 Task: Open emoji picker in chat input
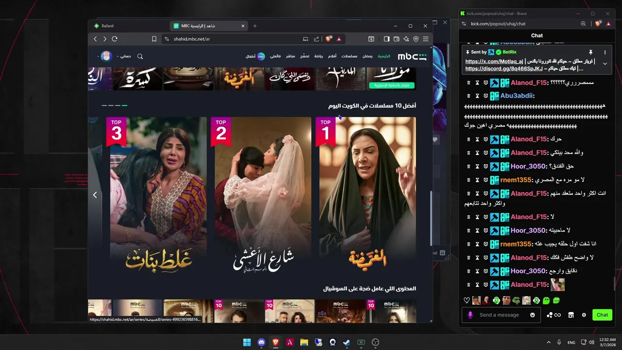coord(533,315)
